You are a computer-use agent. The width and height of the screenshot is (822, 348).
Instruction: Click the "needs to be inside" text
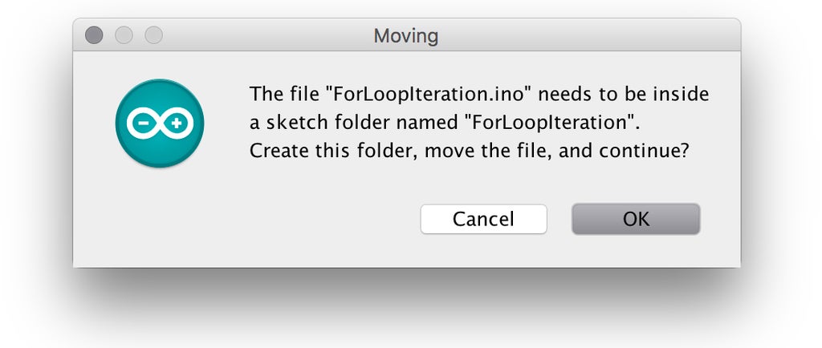pos(624,94)
